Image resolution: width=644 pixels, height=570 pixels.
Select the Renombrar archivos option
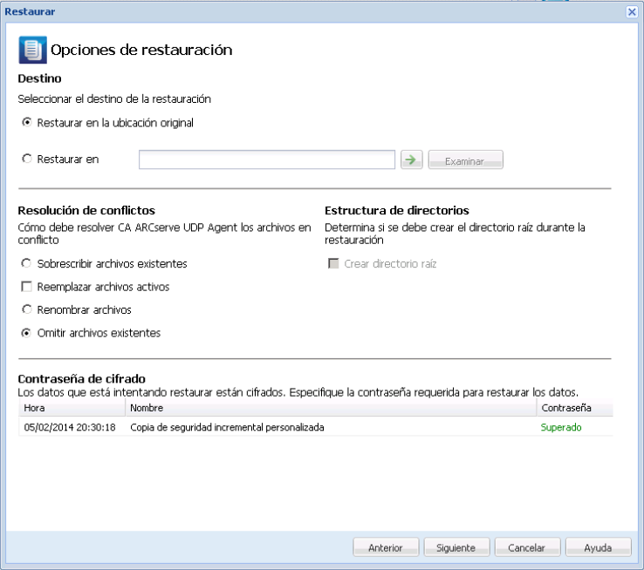tap(27, 309)
